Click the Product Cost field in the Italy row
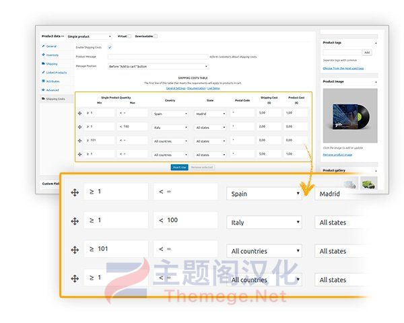Screen dimensions: 404x323 [x=296, y=127]
